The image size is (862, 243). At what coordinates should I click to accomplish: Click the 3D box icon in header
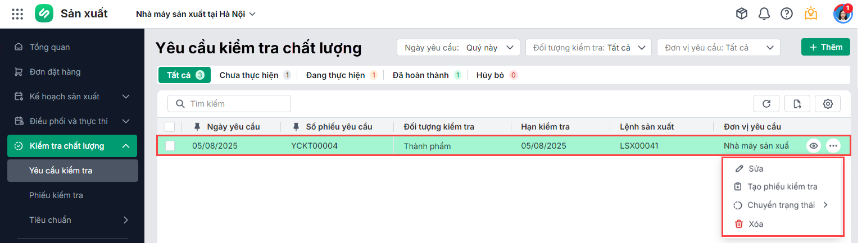[742, 14]
